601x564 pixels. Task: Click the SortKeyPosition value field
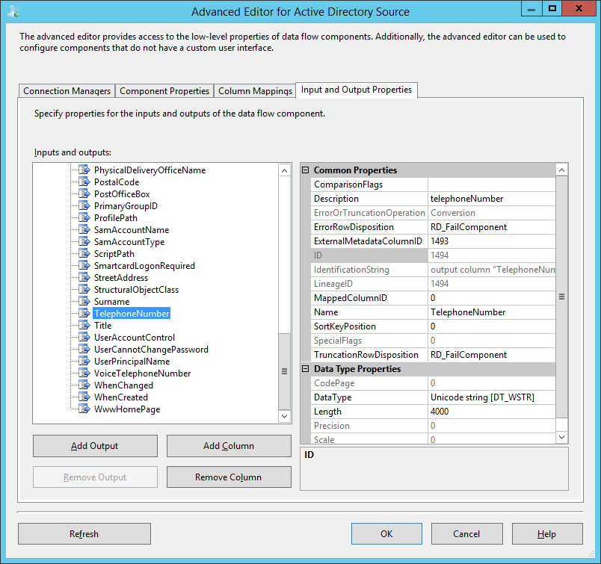pyautogui.click(x=491, y=326)
